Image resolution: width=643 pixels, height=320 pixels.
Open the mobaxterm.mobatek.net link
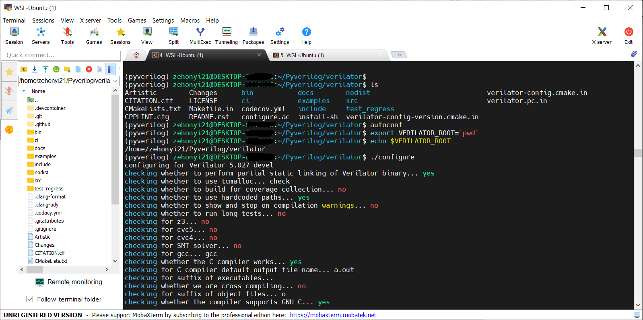click(333, 315)
